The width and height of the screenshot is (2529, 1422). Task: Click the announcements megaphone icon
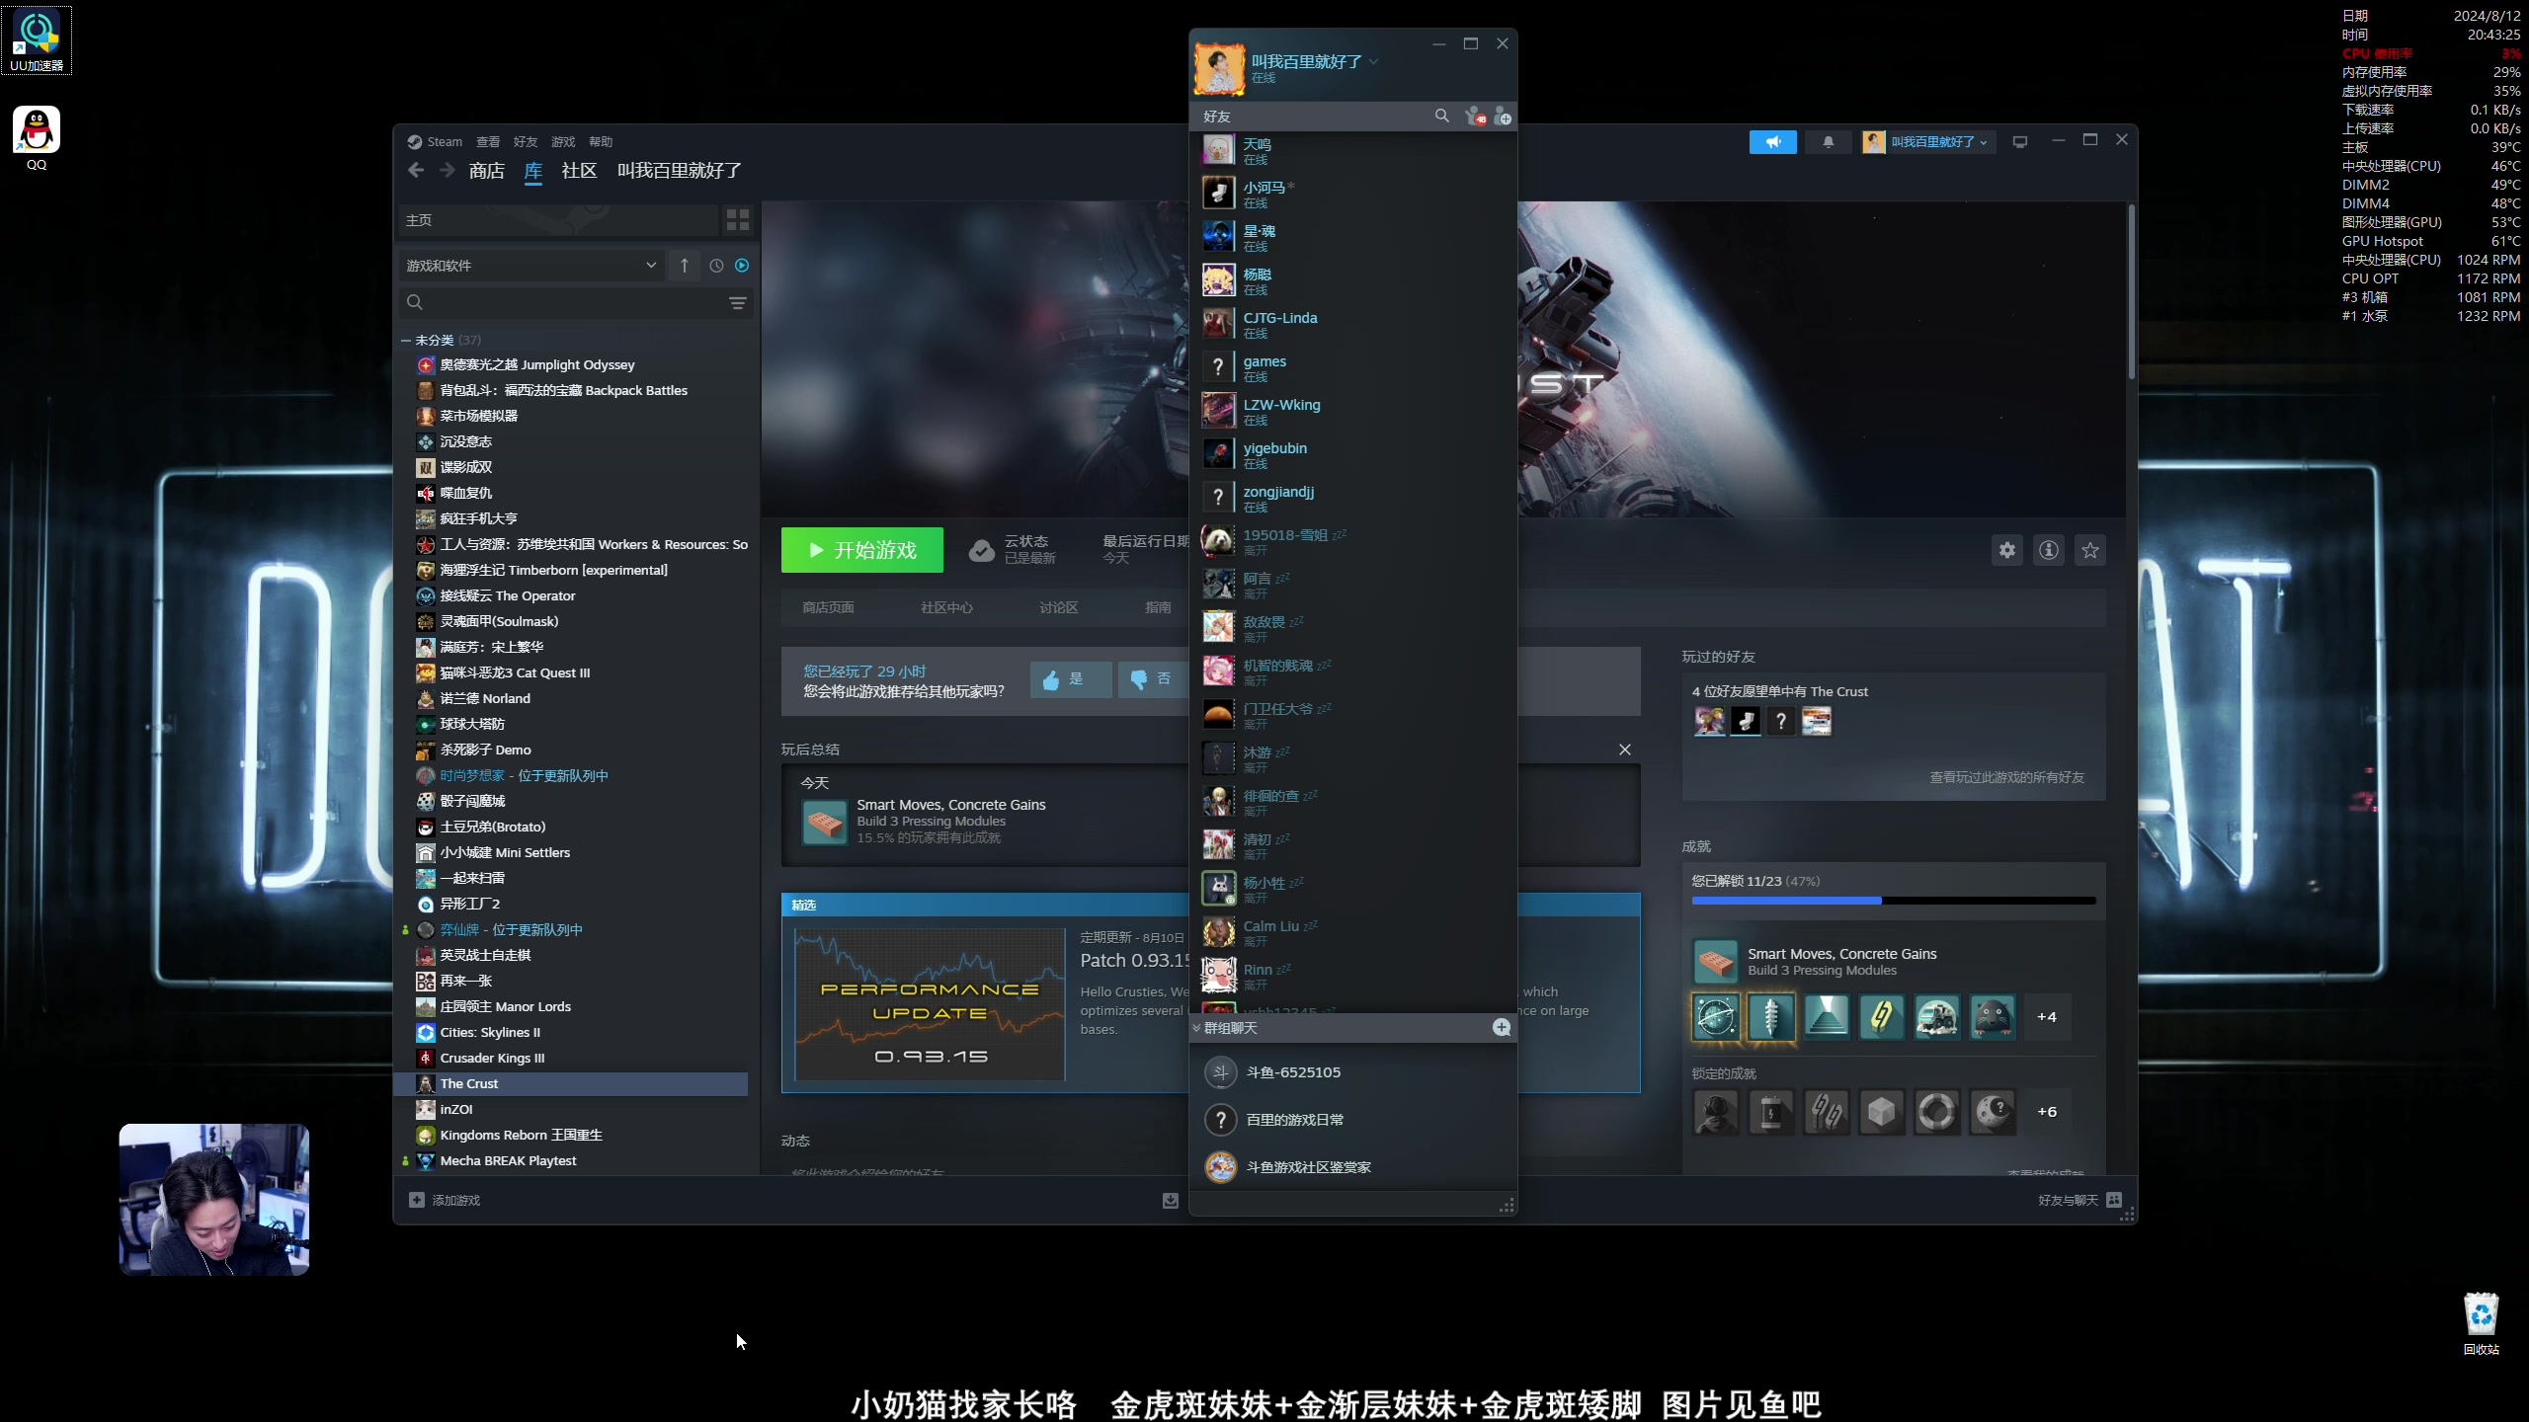(1773, 141)
